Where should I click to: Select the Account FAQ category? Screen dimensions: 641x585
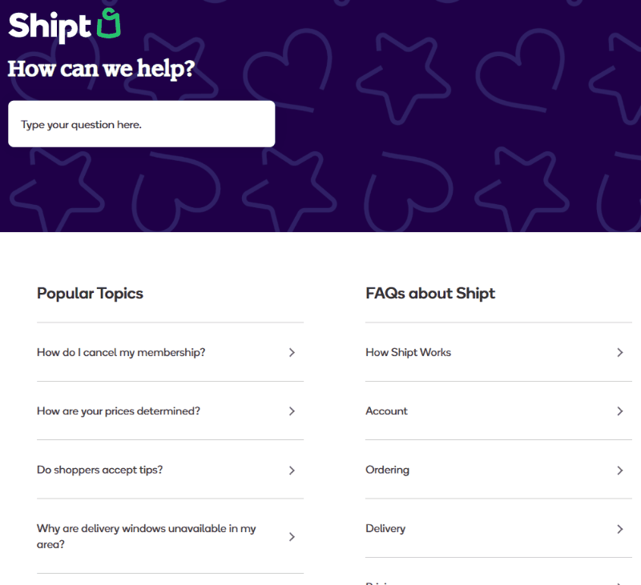tap(387, 411)
